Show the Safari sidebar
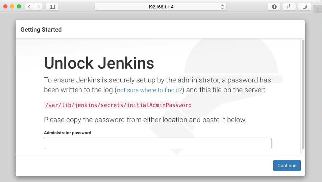The width and height of the screenshot is (322, 182). click(52, 7)
